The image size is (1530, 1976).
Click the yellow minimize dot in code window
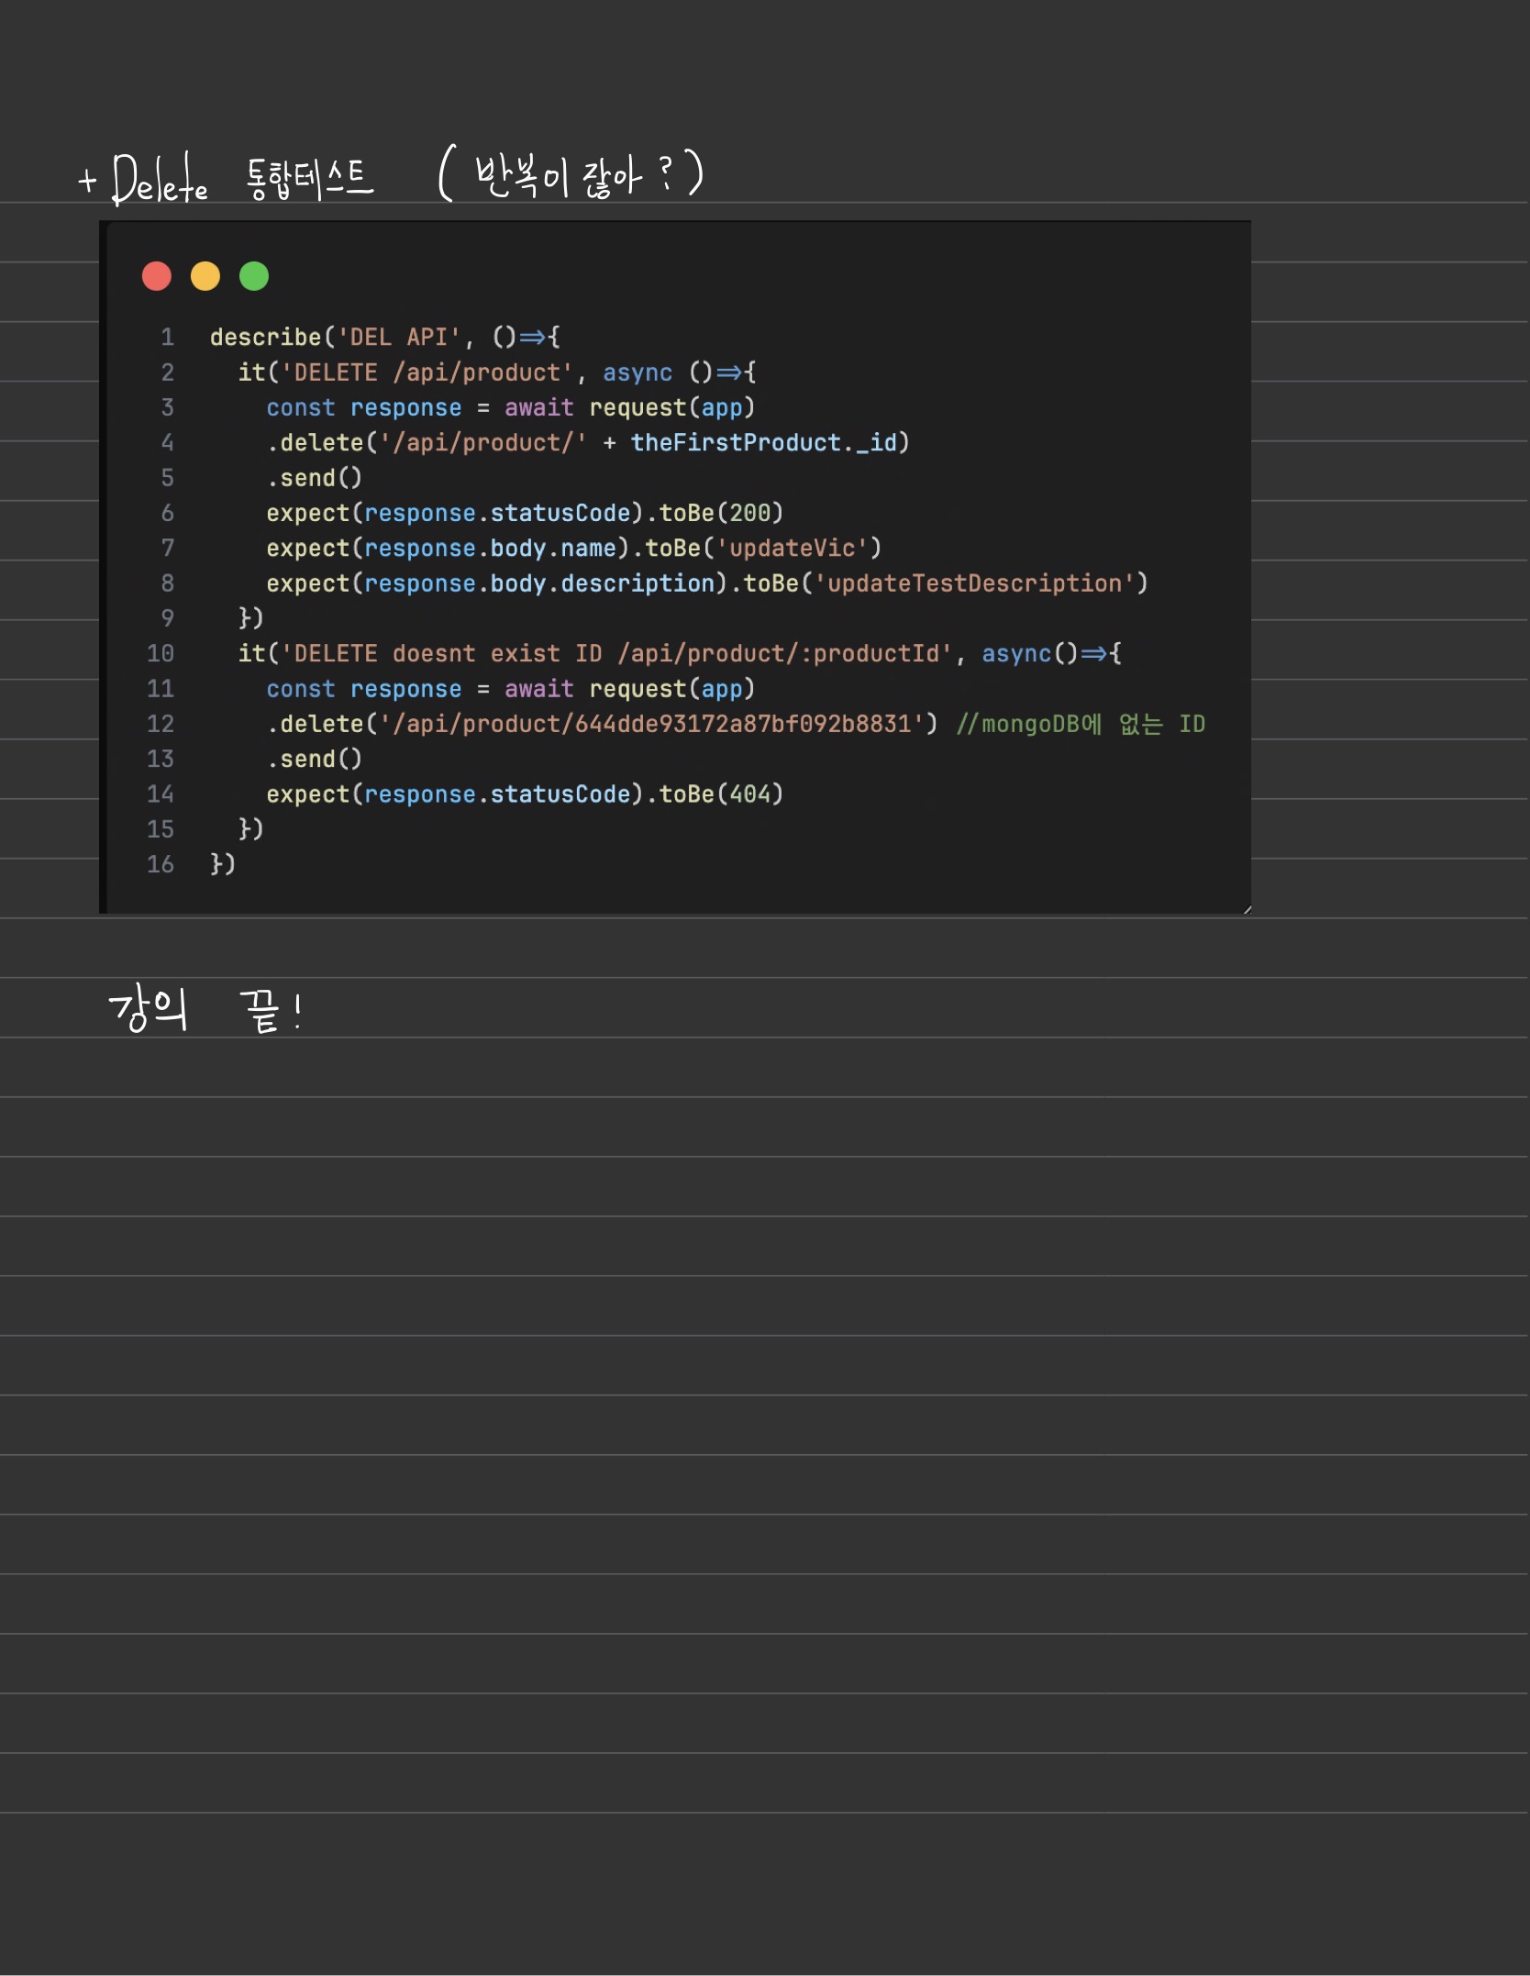(x=205, y=276)
